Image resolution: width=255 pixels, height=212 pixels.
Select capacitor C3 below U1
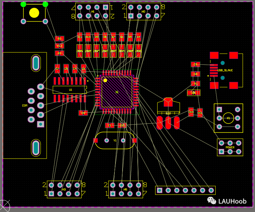click(83, 113)
